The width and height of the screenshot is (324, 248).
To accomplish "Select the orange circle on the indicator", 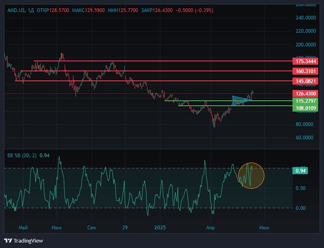I will tap(251, 175).
